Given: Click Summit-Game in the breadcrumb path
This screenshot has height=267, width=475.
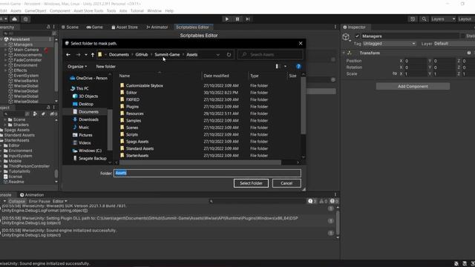Looking at the screenshot, I should point(167,55).
